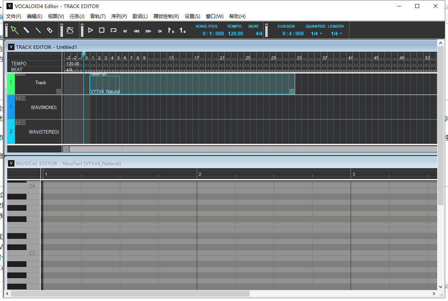
Task: Set the start marker flag
Action: (x=171, y=30)
